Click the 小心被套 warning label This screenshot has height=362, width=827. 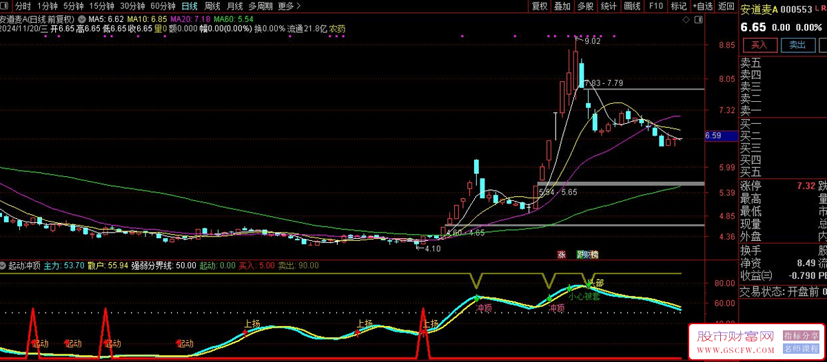tap(584, 297)
